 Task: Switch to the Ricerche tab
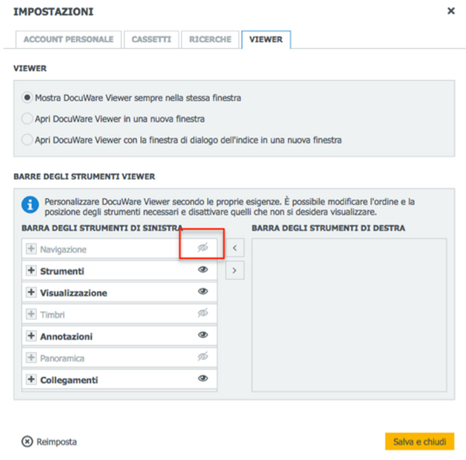coord(210,40)
